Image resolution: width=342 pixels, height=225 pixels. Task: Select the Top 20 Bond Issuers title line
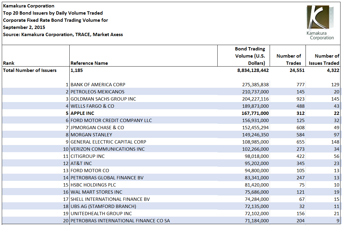coord(53,13)
